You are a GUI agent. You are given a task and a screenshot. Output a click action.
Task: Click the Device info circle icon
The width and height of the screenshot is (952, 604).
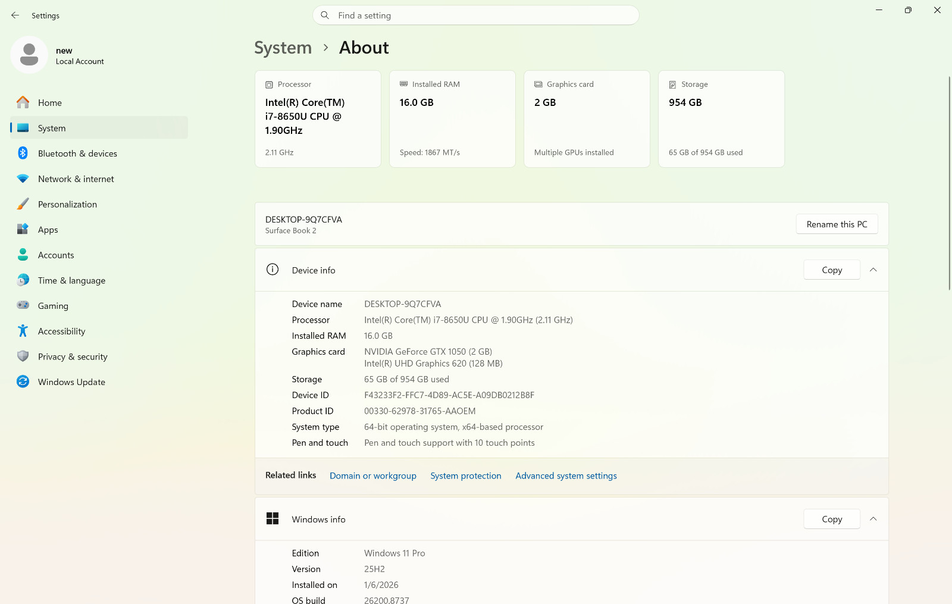pyautogui.click(x=273, y=270)
